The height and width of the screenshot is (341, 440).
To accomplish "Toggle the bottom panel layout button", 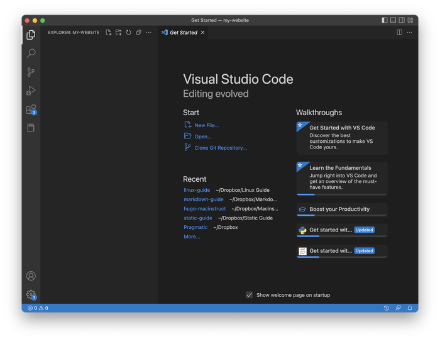I will [393, 20].
